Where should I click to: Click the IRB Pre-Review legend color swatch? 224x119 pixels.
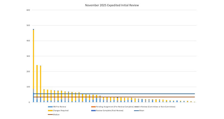click(x=50, y=107)
